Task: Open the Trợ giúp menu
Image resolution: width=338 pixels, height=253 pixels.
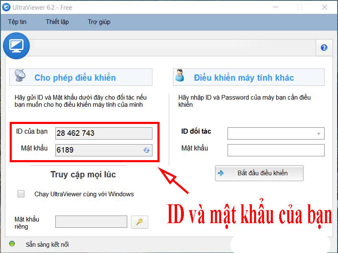Action: (x=99, y=22)
